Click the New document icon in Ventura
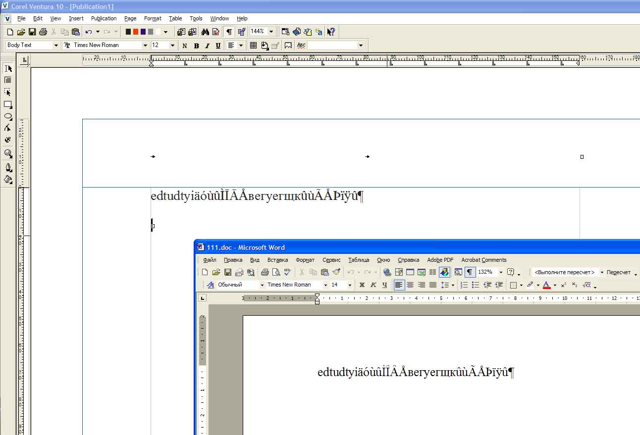 click(10, 32)
